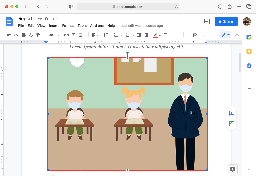Open the Add-ons menu
Image resolution: width=256 pixels, height=176 pixels.
97,26
